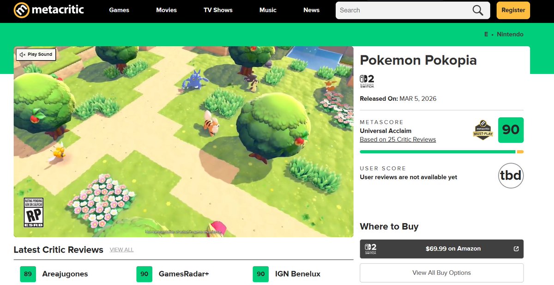
Task: Click the green 90 Metascore box
Action: click(511, 130)
